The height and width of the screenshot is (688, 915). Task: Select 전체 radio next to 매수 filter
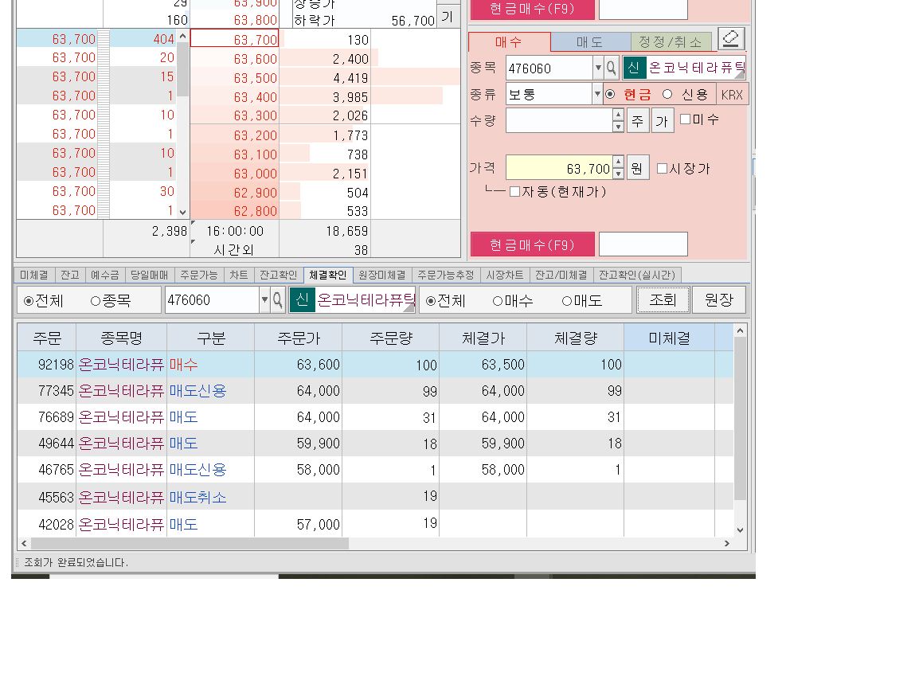(x=431, y=301)
